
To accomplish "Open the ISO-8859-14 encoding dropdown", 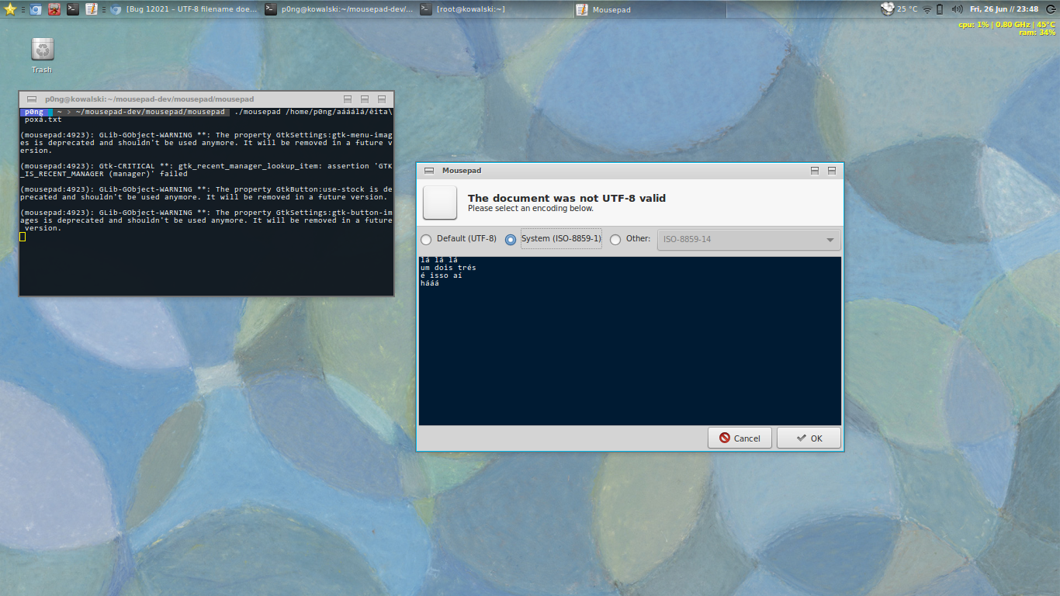I will [749, 239].
